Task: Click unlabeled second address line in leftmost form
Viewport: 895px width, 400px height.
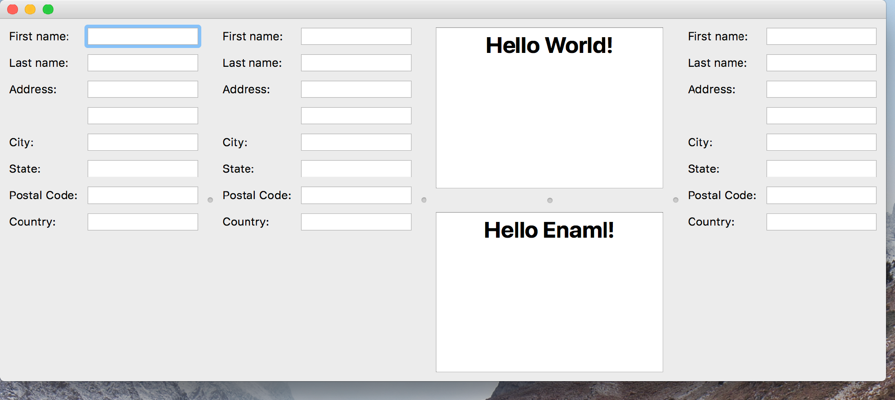Action: [142, 116]
